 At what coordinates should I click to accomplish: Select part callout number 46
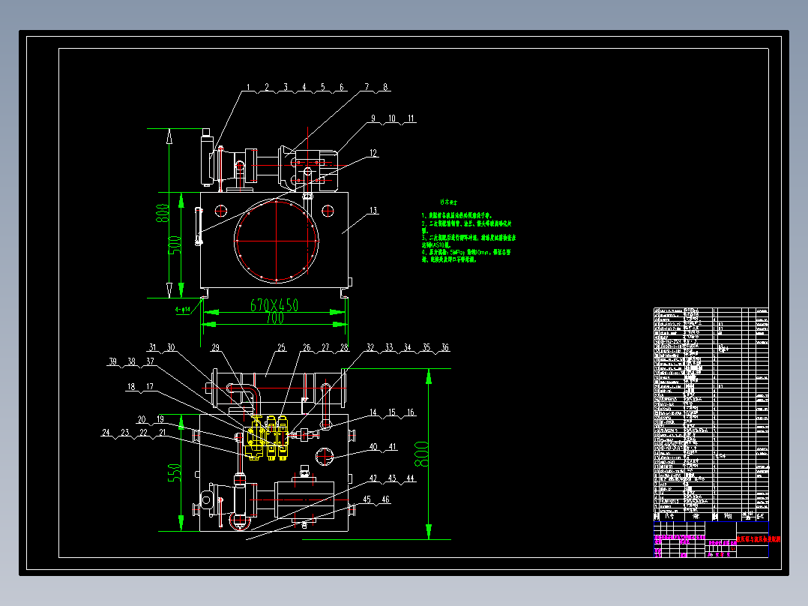(x=385, y=499)
